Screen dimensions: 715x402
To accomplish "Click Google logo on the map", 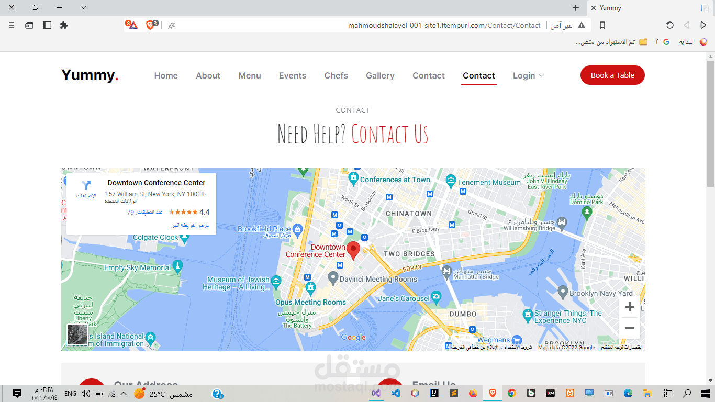I will click(353, 337).
